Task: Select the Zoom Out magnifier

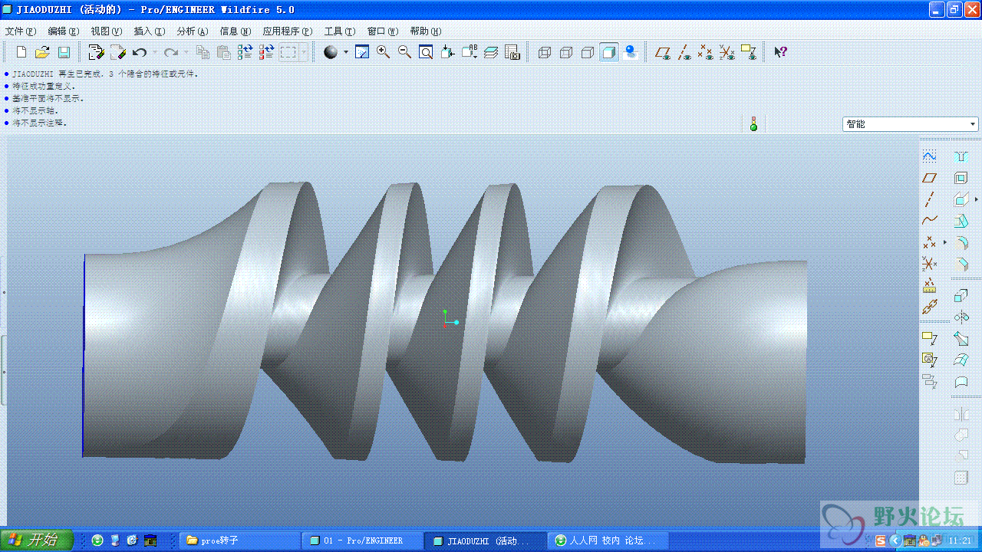Action: click(404, 52)
